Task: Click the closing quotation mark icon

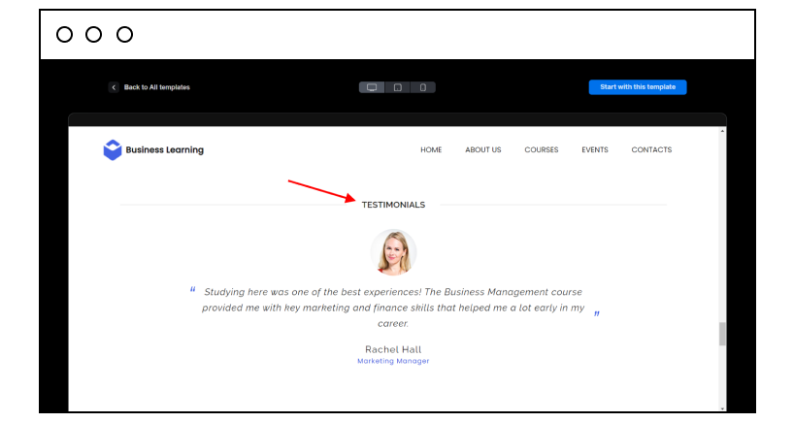Action: pos(597,313)
